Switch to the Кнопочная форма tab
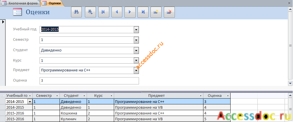The width and height of the screenshot is (293, 122). 21,3
